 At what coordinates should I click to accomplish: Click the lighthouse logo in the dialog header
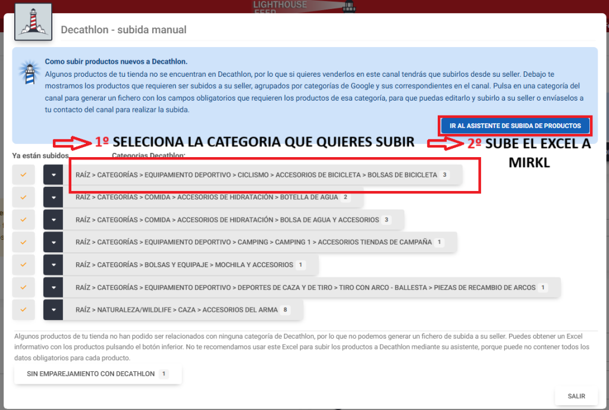pyautogui.click(x=33, y=22)
